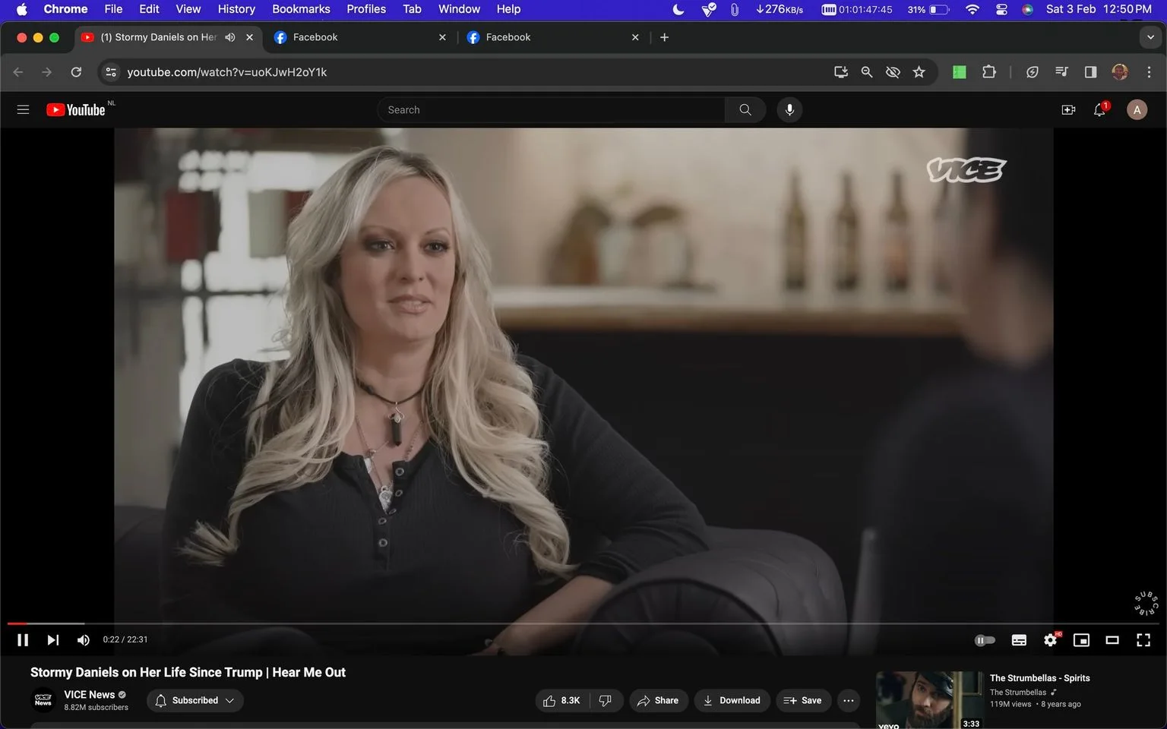The image size is (1167, 729).
Task: Switch to the first Facebook tab
Action: click(360, 37)
